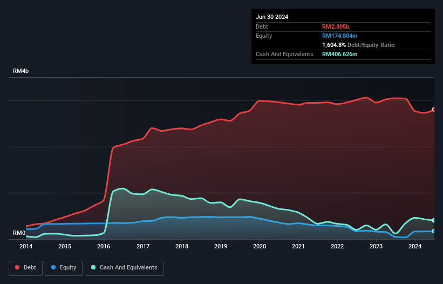Click the blue Equity legend dot
The height and width of the screenshot is (284, 443).
tap(53, 267)
